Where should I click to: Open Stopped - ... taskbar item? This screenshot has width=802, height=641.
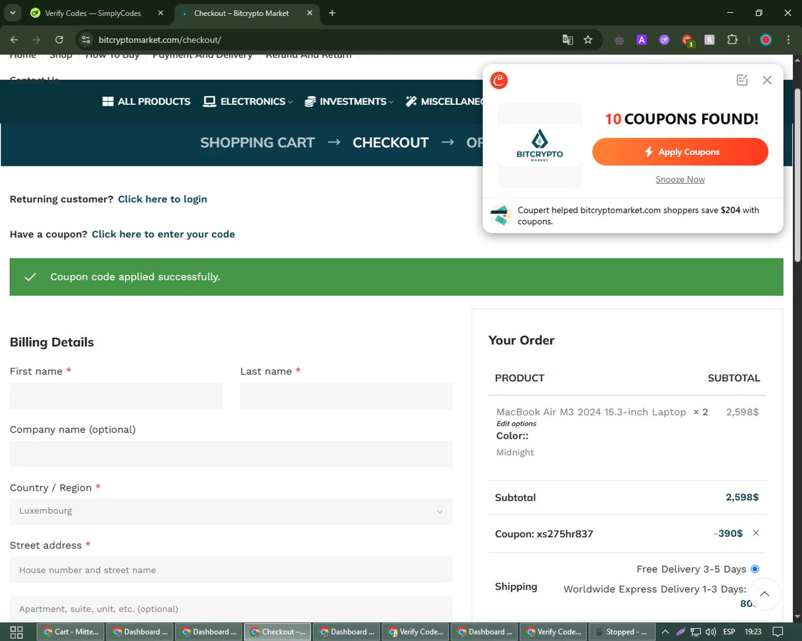621,632
